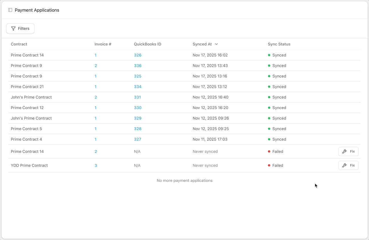The image size is (369, 240).
Task: Open QuickBooks ID 327 link
Action: point(138,139)
